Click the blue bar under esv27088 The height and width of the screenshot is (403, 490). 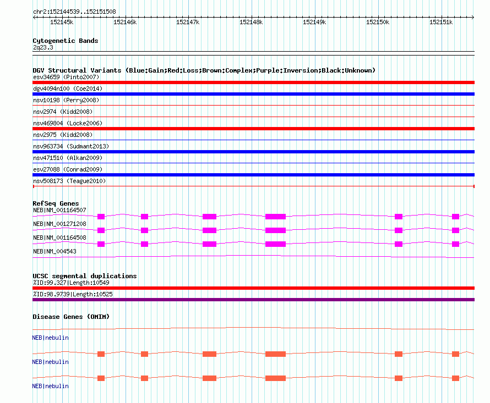(253, 175)
